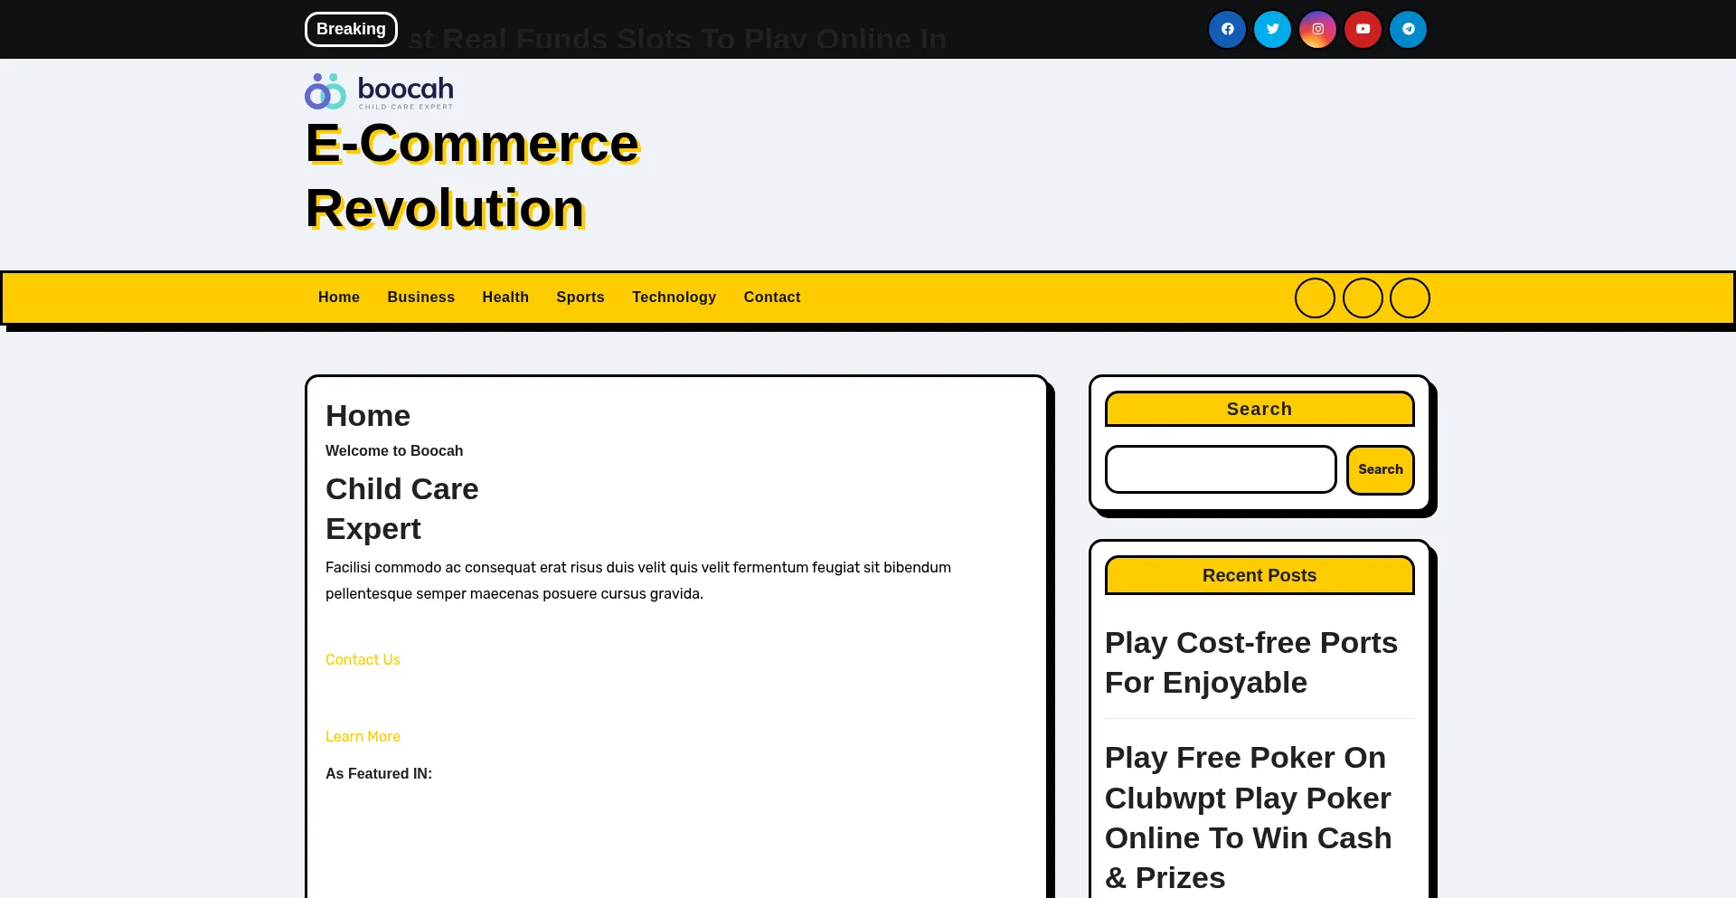The height and width of the screenshot is (898, 1736).
Task: Select Sports in the navigation bar
Action: [580, 297]
